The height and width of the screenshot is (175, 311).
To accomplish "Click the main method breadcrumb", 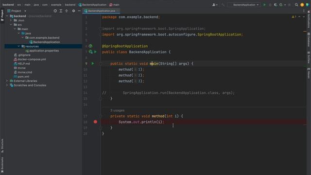I will point(114,5).
